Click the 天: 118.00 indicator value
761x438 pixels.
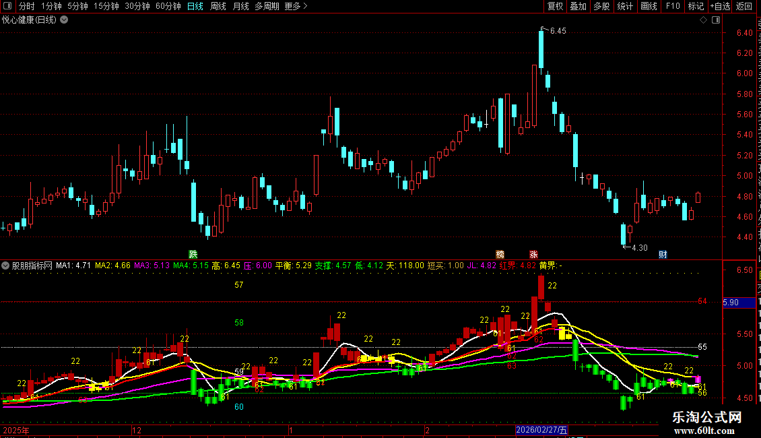405,265
